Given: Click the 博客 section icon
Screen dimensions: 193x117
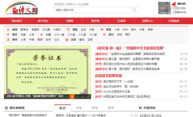Looking at the screenshot, I should (x=68, y=29).
